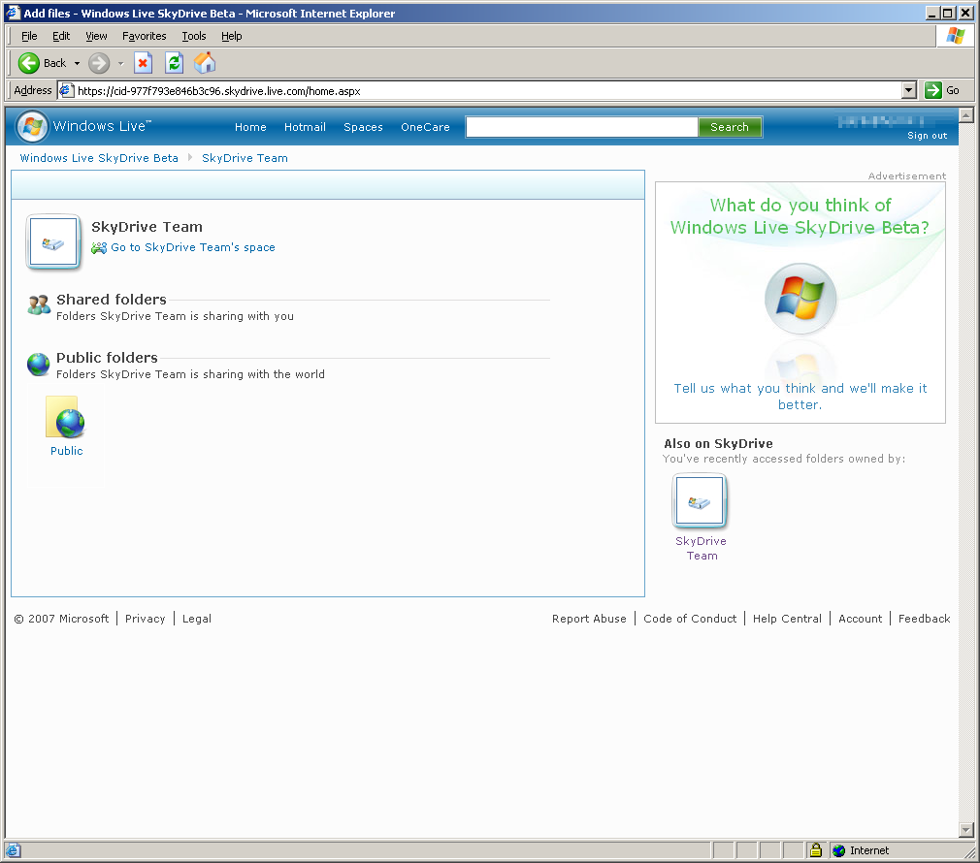
Task: Click the scrollbar up arrow
Action: 966,114
